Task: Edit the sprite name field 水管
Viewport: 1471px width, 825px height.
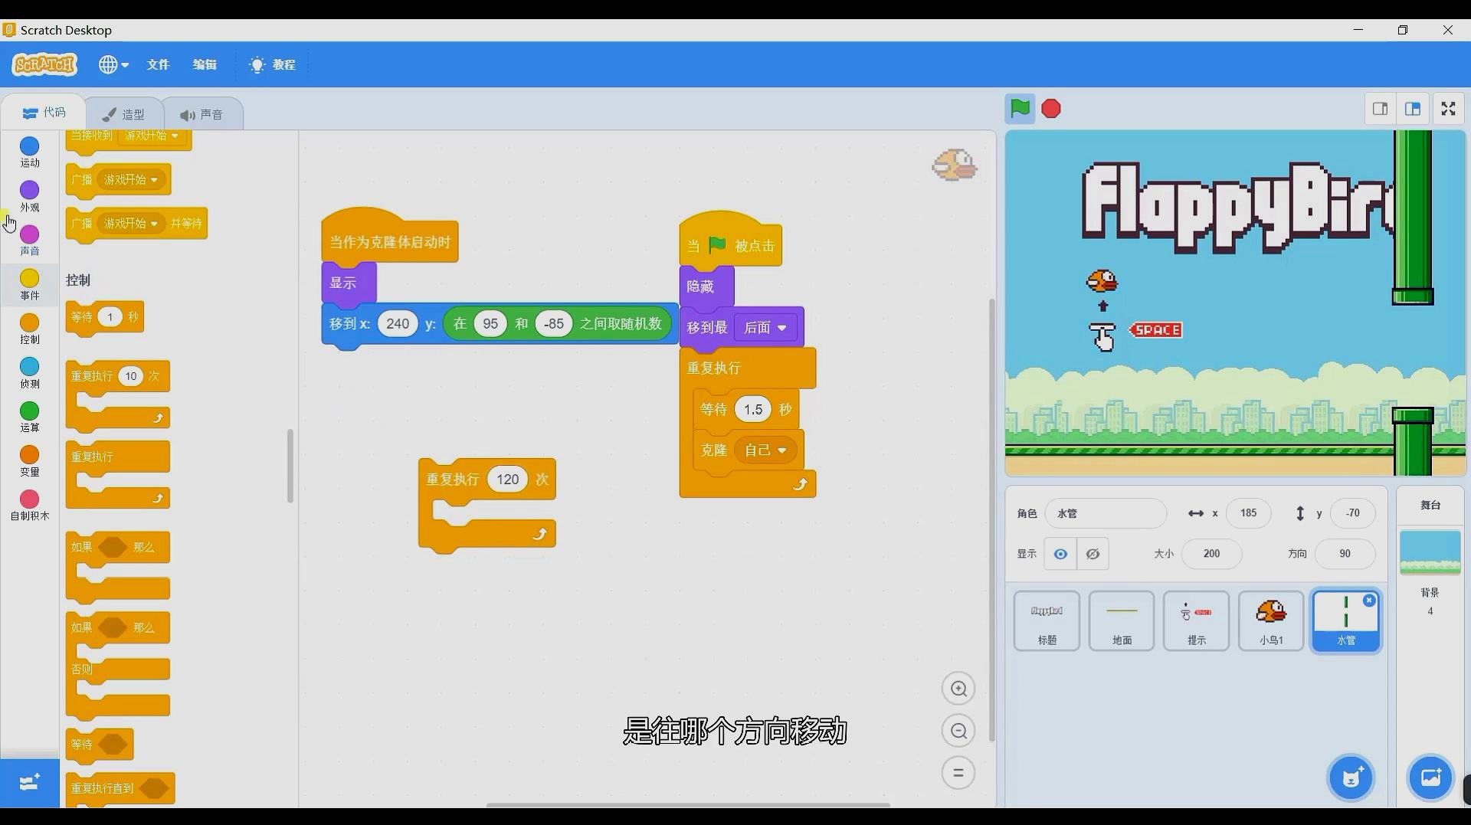Action: pos(1106,513)
